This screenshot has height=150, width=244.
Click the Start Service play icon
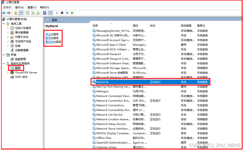click(57, 13)
